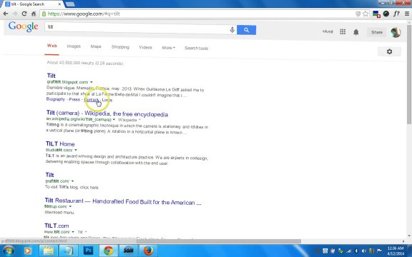The width and height of the screenshot is (412, 257).
Task: View Google notifications bell
Action: [356, 32]
